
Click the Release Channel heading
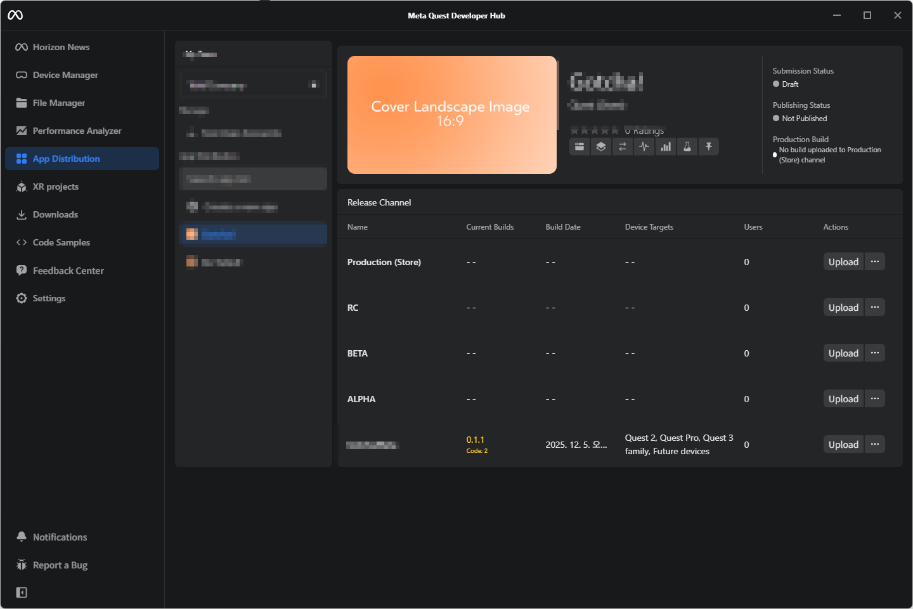click(x=379, y=202)
